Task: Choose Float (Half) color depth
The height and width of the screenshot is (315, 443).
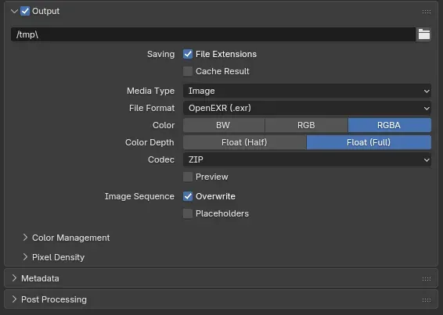Action: pos(245,142)
